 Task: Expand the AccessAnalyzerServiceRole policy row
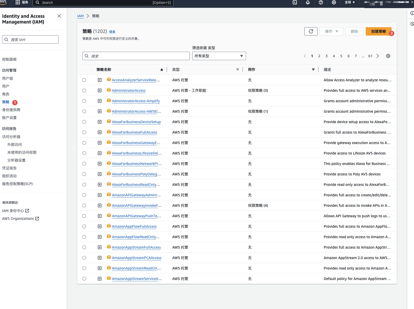[x=100, y=80]
